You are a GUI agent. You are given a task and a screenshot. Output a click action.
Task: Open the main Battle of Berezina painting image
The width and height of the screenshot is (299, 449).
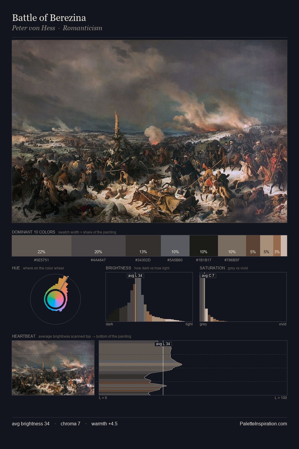(149, 131)
